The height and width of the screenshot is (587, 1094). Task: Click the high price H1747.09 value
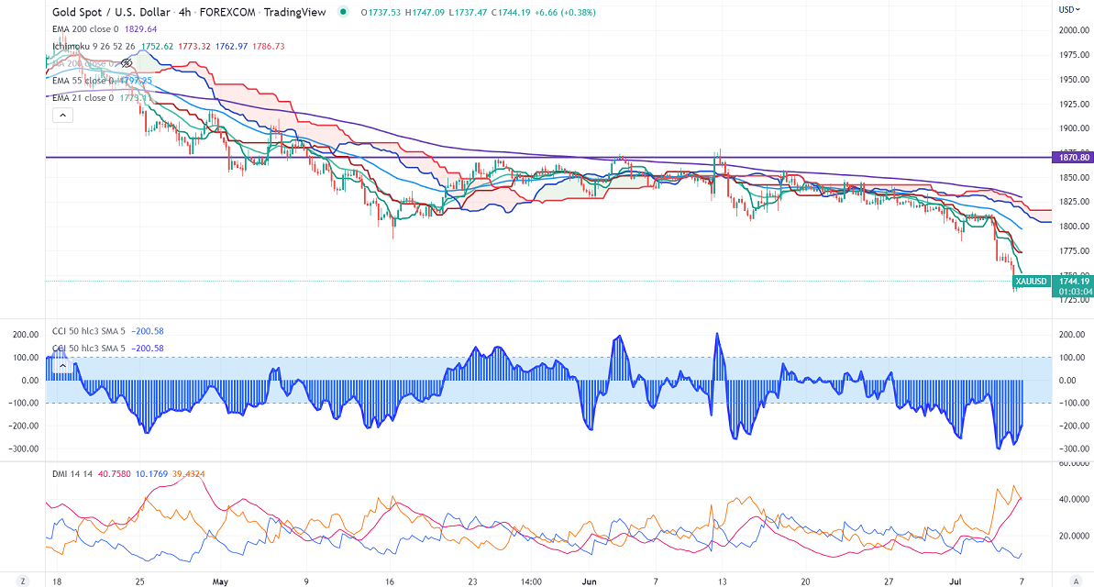425,12
